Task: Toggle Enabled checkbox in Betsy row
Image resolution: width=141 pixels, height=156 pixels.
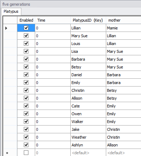Action: [x=26, y=67]
